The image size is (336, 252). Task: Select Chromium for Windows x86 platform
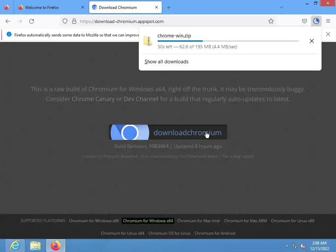(94, 221)
